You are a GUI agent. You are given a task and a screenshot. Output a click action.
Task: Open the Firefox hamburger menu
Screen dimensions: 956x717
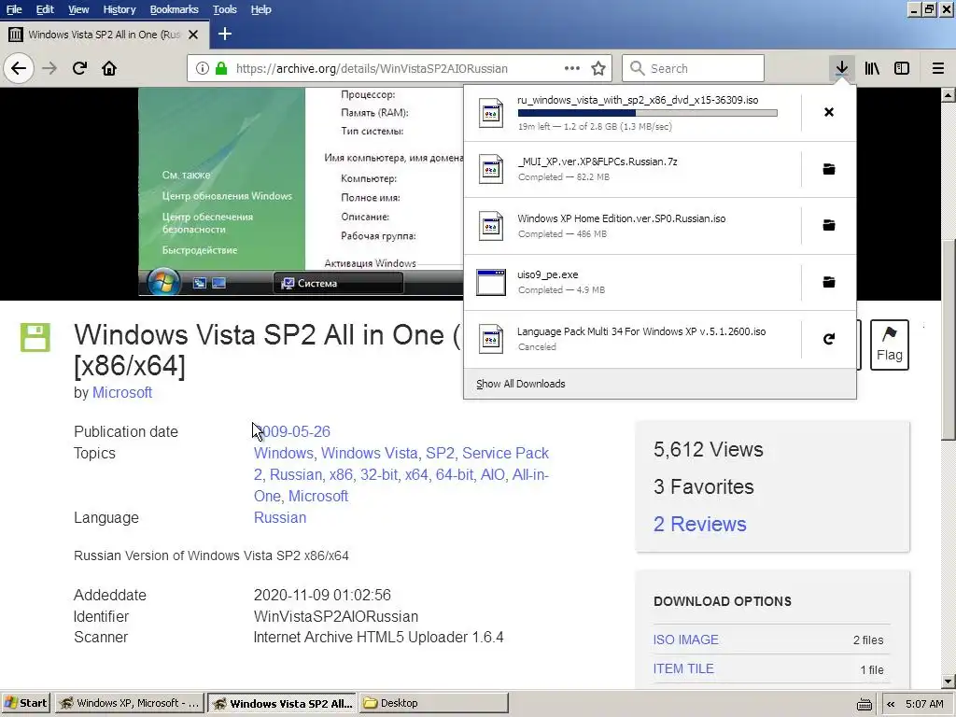click(937, 68)
